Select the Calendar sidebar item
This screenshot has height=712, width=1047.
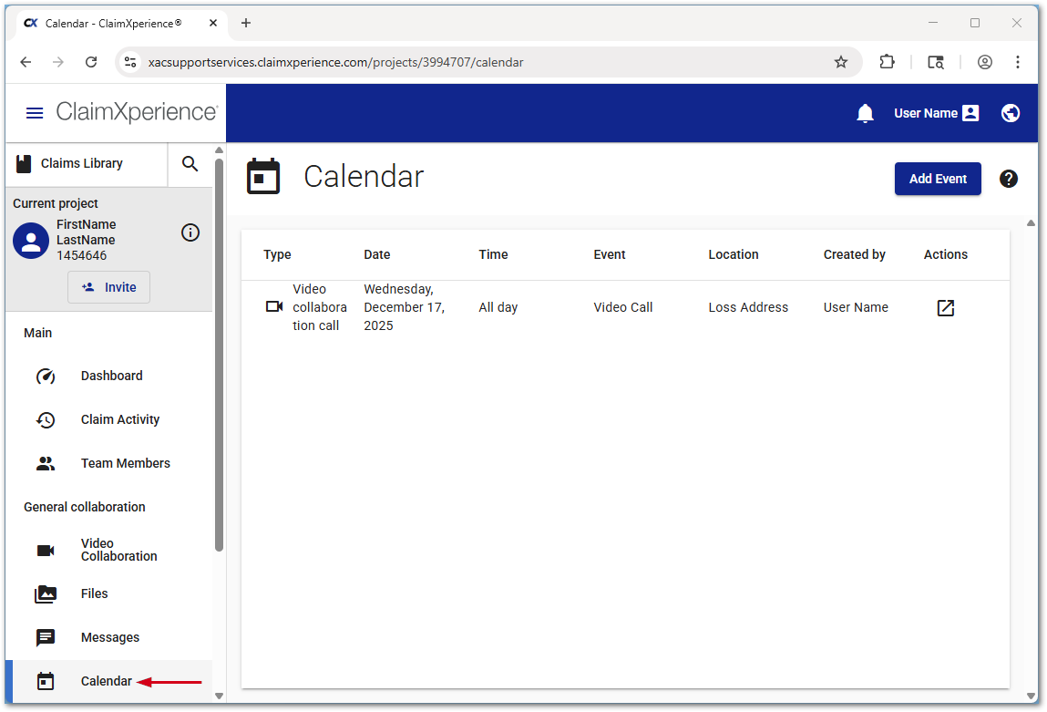pyautogui.click(x=107, y=681)
